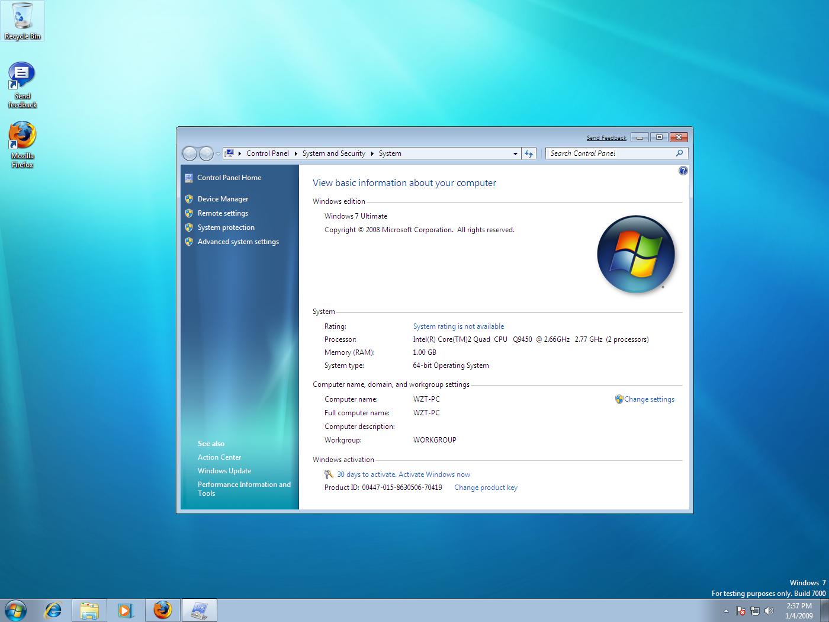Click the Control Panel icon in address bar
The width and height of the screenshot is (829, 622).
click(230, 153)
